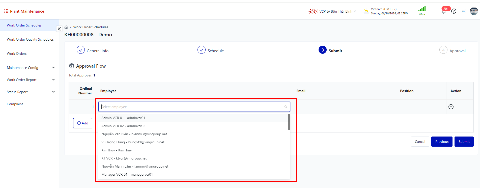
Task: Click the Previous button
Action: click(x=442, y=142)
